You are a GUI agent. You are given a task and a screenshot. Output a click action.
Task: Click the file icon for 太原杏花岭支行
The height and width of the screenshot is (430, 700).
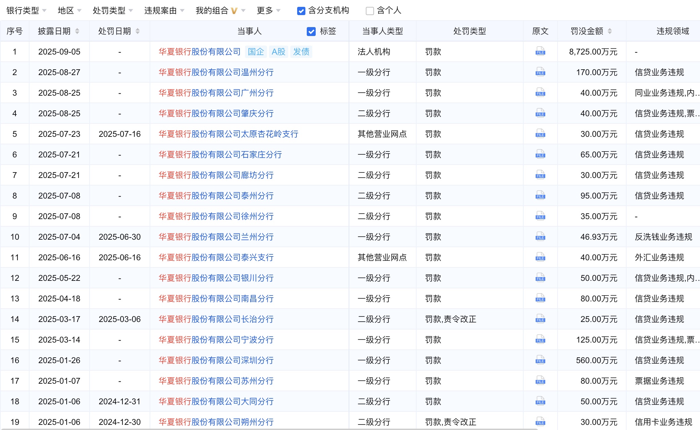coord(540,134)
